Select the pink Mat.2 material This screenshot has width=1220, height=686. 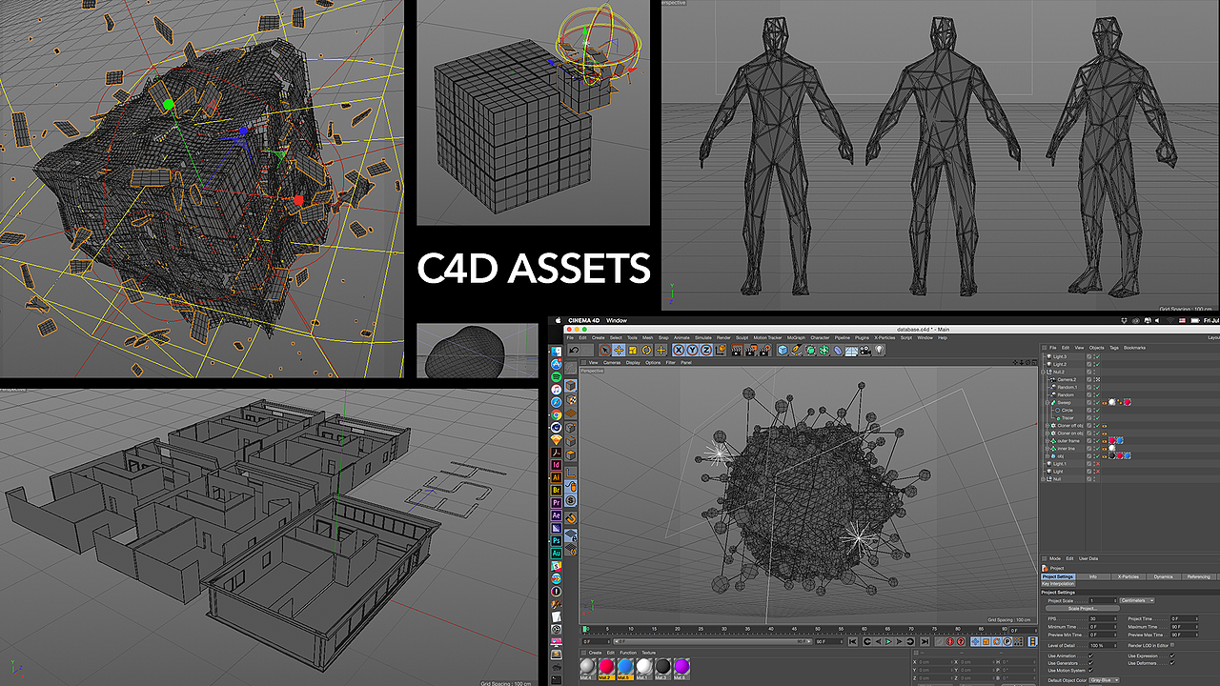click(606, 668)
